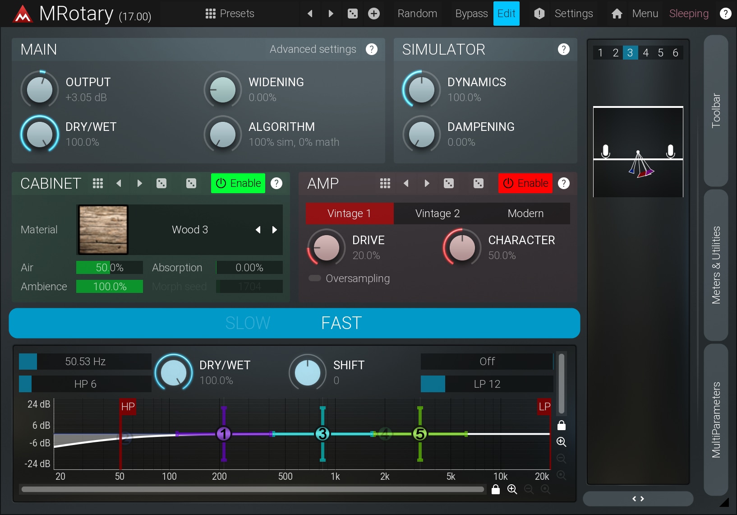The height and width of the screenshot is (515, 737).
Task: Toggle the AMP Enable button
Action: tap(525, 183)
